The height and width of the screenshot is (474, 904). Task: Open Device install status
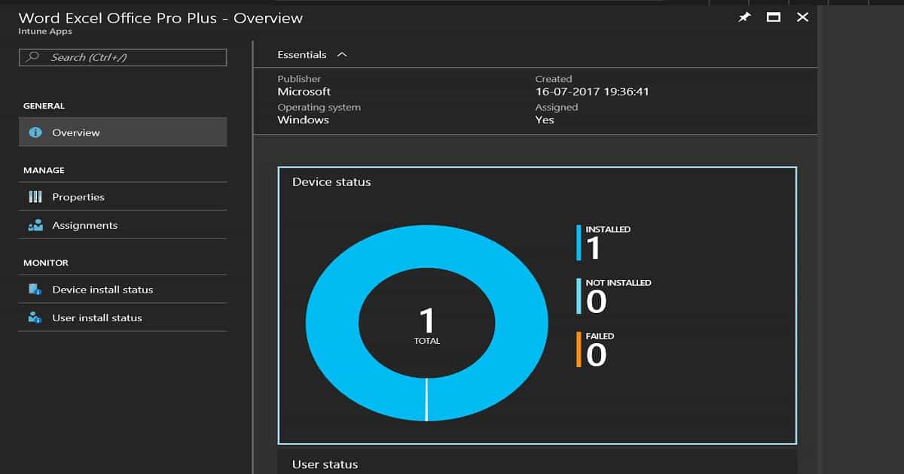123,290
